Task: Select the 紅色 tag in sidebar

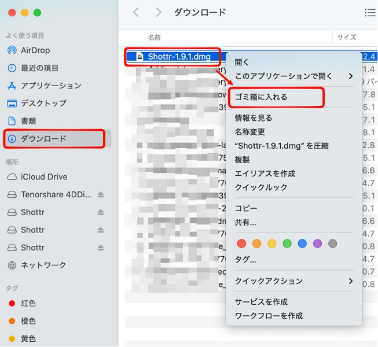Action: [28, 303]
